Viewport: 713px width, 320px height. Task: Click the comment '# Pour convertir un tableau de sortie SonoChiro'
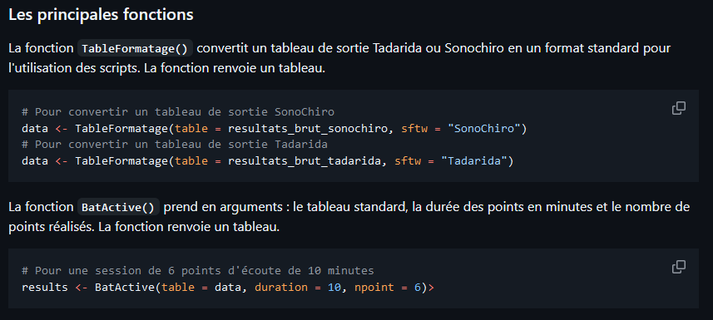coord(178,112)
